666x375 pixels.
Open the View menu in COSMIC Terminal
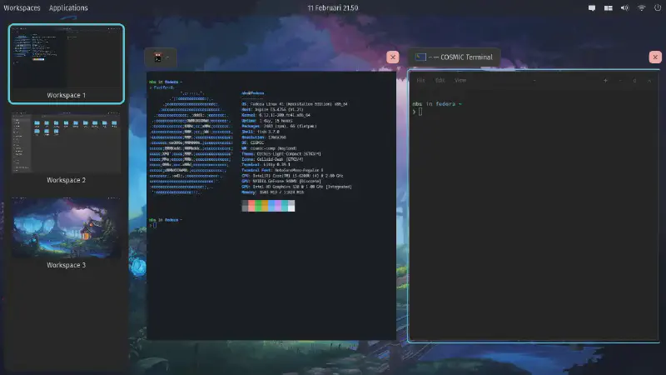point(460,81)
